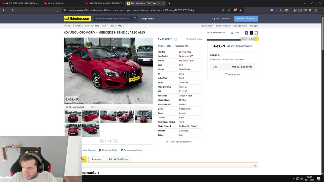
Task: Click İlan ile İlgili Şikayetim Var
Action: pos(179,142)
